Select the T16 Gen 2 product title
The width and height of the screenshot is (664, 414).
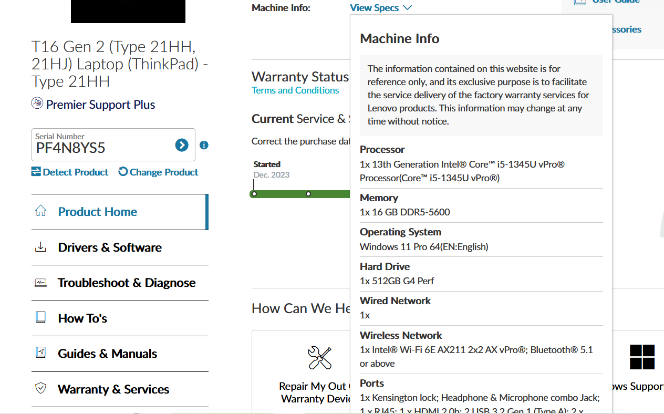119,64
